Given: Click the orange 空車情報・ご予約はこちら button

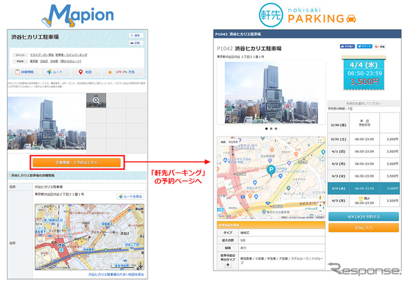Looking at the screenshot, I should pos(77,162).
